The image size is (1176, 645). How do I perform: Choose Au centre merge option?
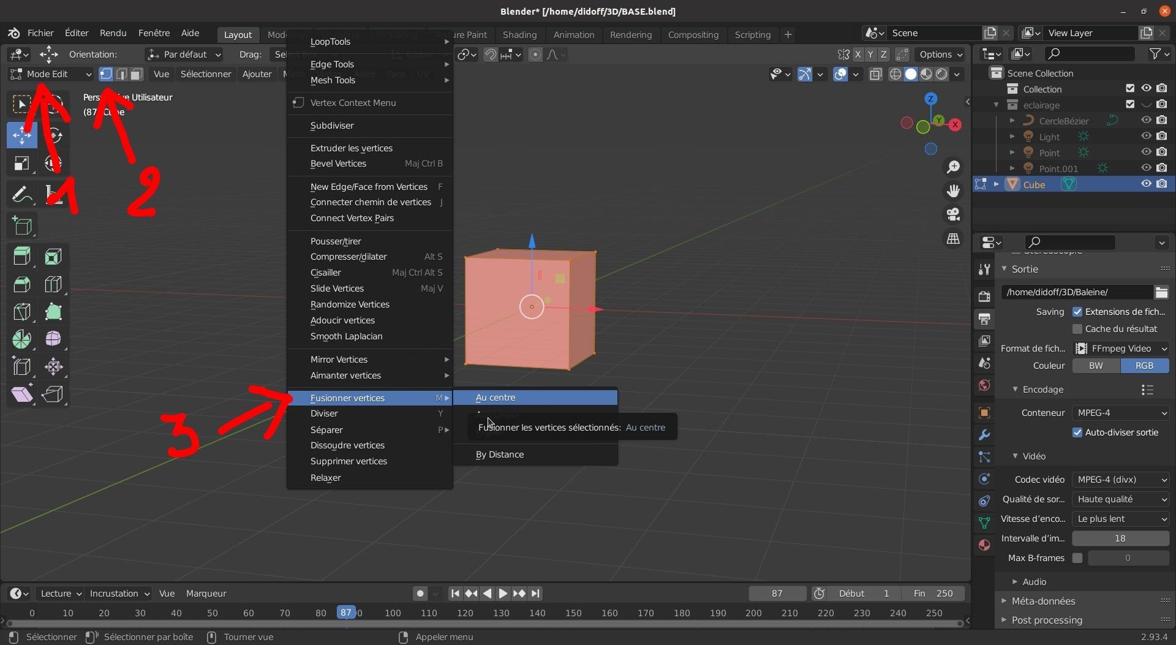pyautogui.click(x=535, y=398)
